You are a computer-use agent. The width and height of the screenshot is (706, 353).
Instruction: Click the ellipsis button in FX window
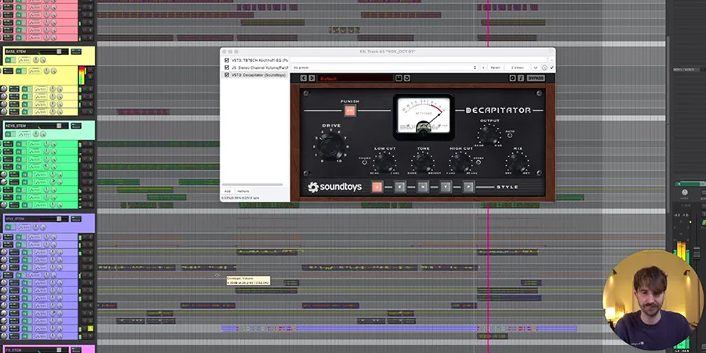coord(551,60)
